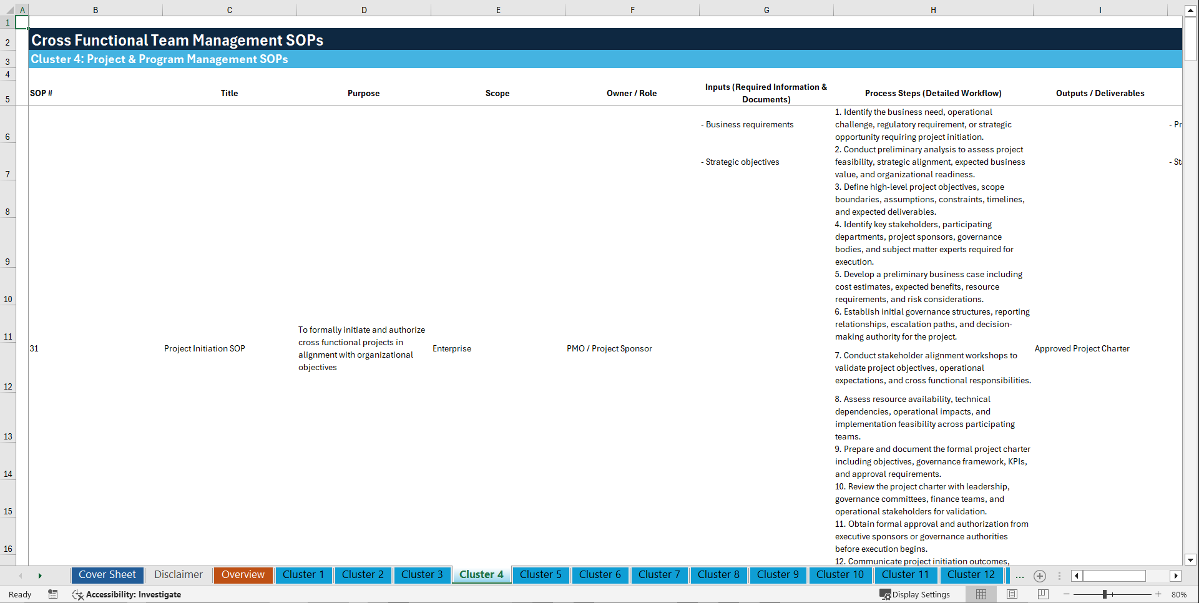The height and width of the screenshot is (603, 1199).
Task: Click the 'Scope' header cell
Action: tap(497, 93)
